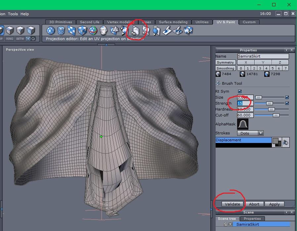Click the globe icon with red ring

click(x=93, y=30)
